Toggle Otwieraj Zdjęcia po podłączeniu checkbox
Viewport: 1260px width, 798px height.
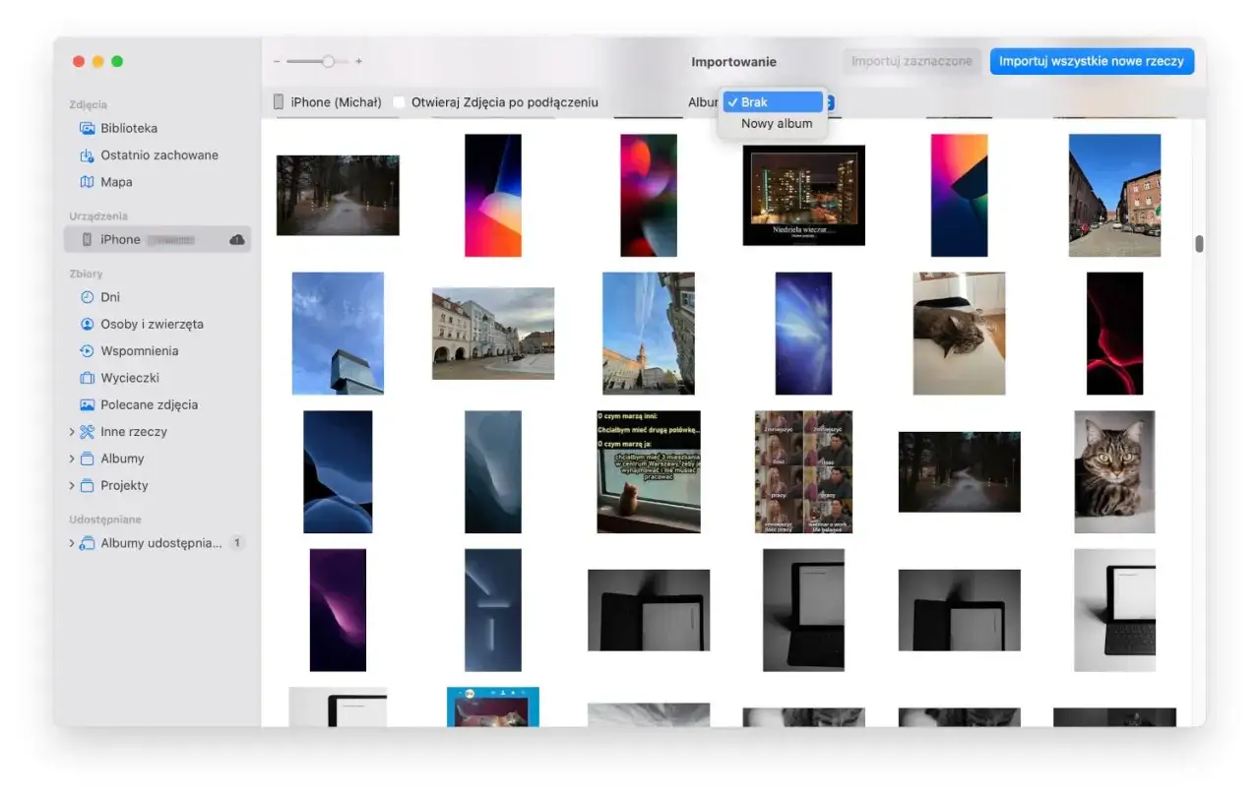point(399,102)
